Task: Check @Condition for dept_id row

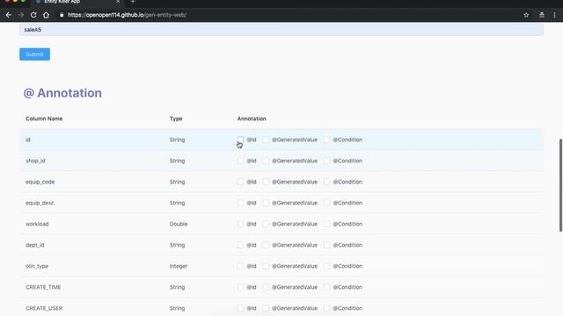Action: coord(326,245)
